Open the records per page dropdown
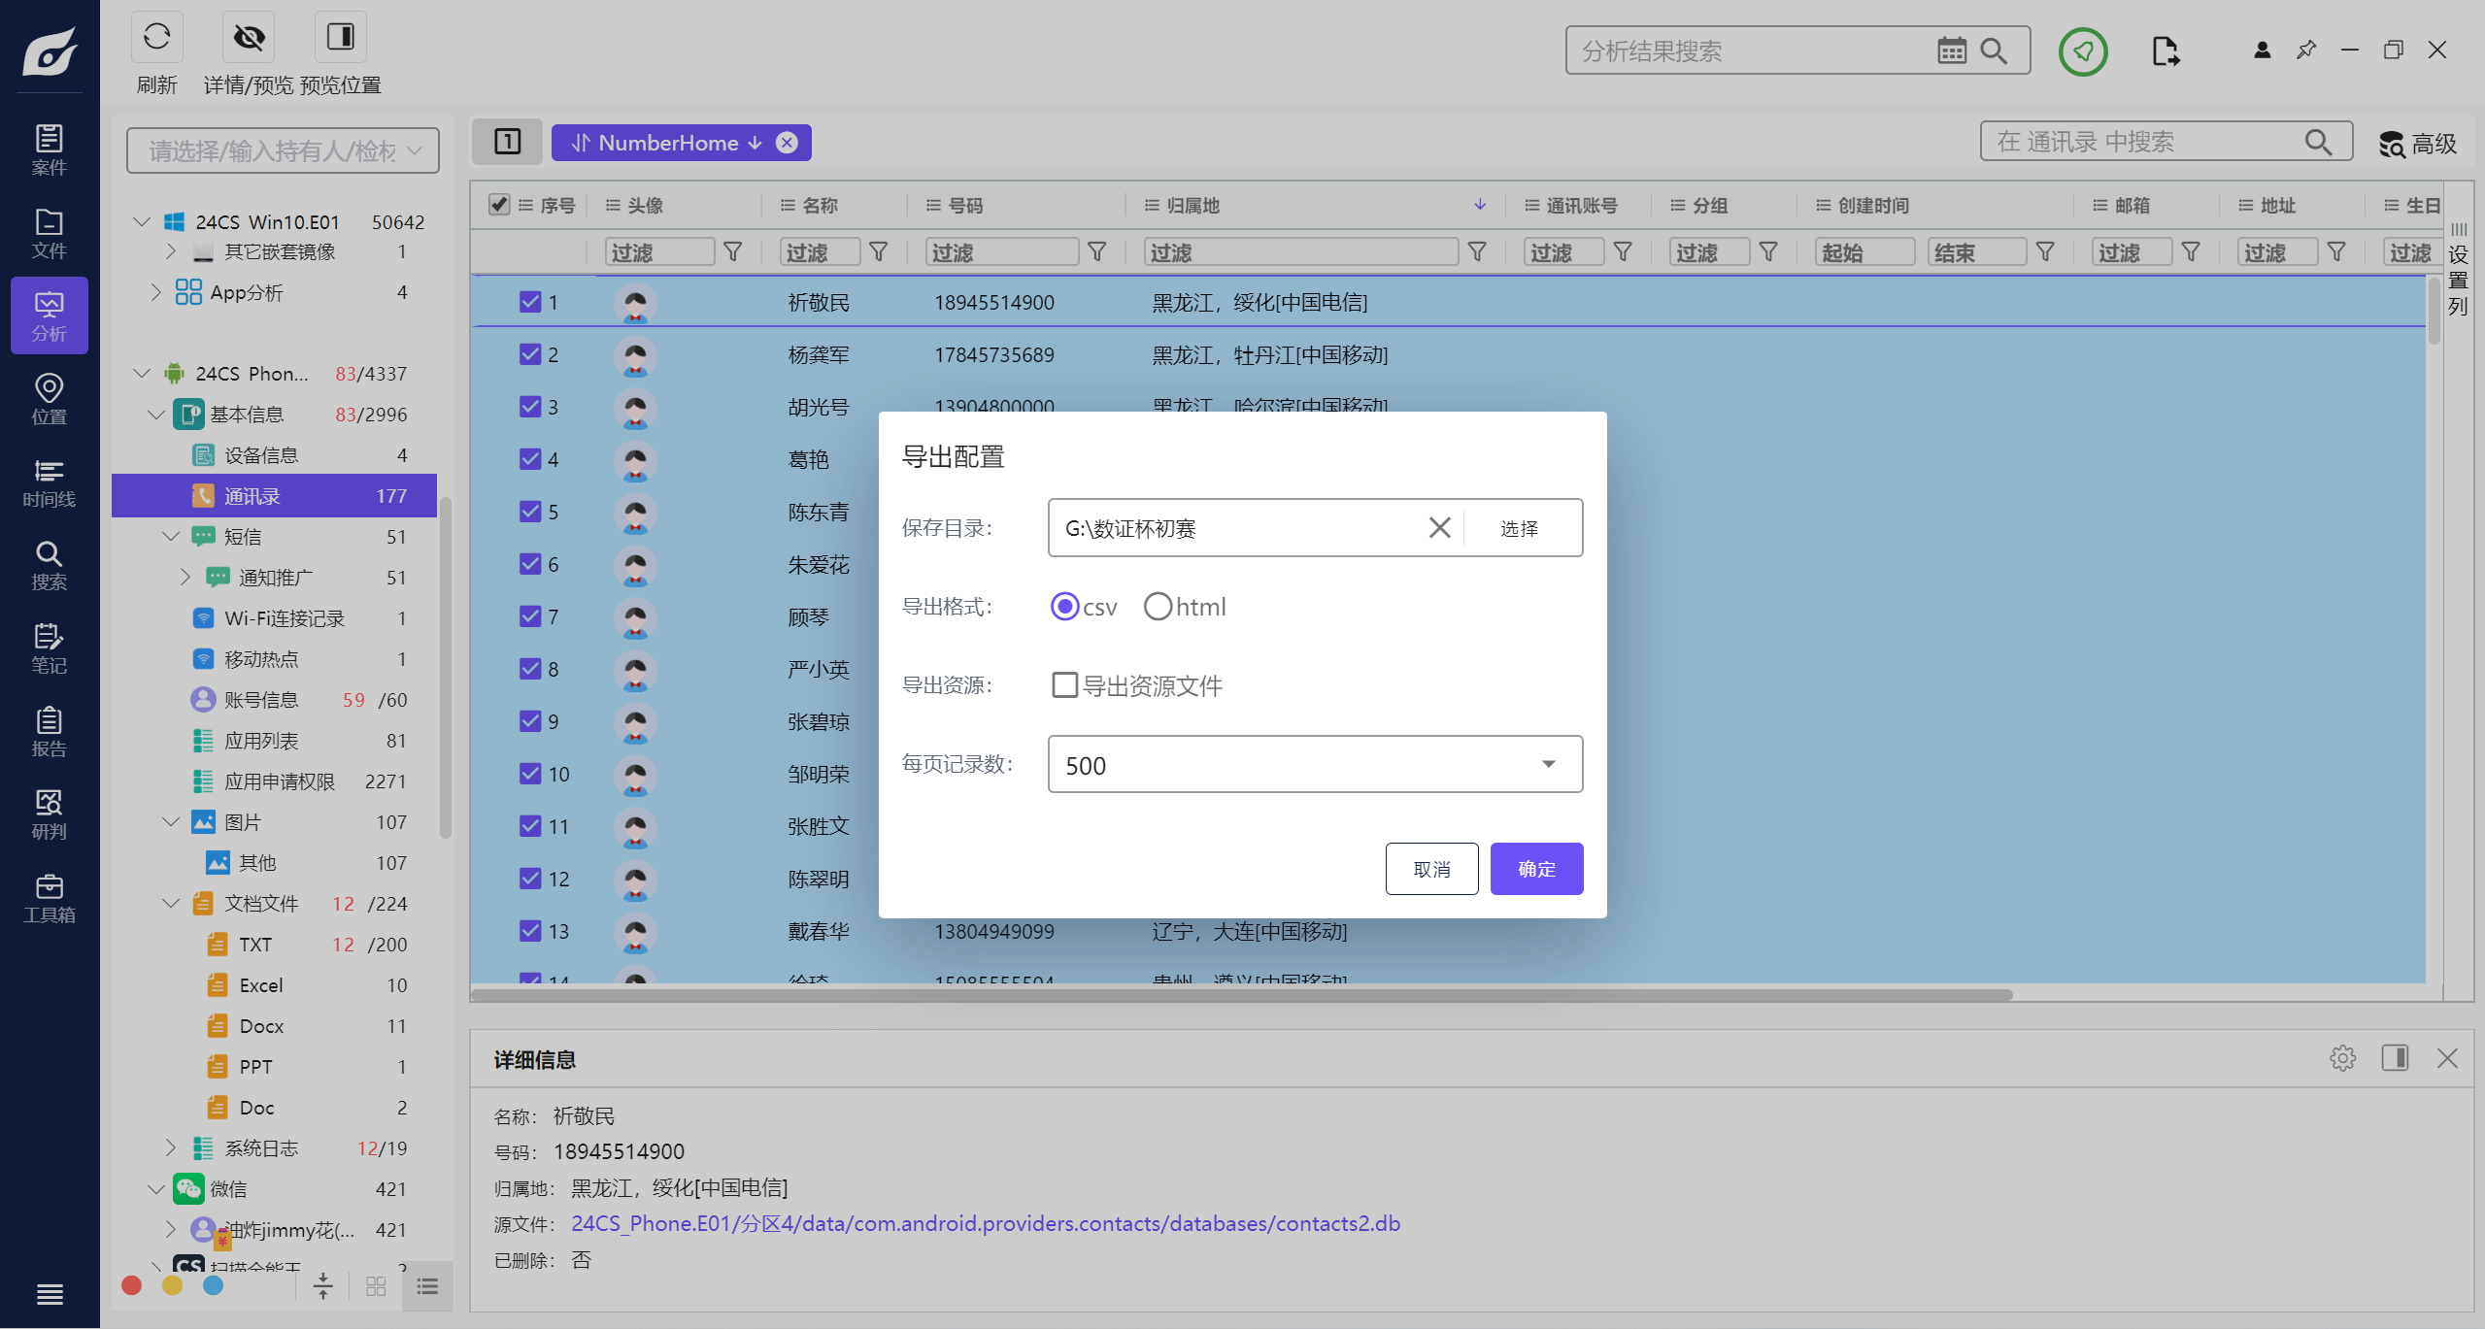This screenshot has width=2485, height=1329. coord(1548,765)
